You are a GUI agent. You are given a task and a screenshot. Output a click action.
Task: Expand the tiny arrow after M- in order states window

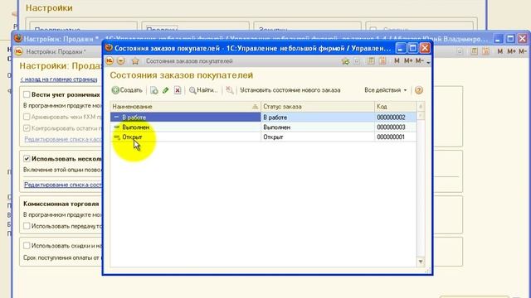(x=428, y=63)
